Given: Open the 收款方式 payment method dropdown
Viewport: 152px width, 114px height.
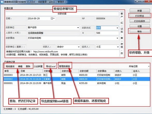Looking at the screenshot, I should (x=117, y=28).
